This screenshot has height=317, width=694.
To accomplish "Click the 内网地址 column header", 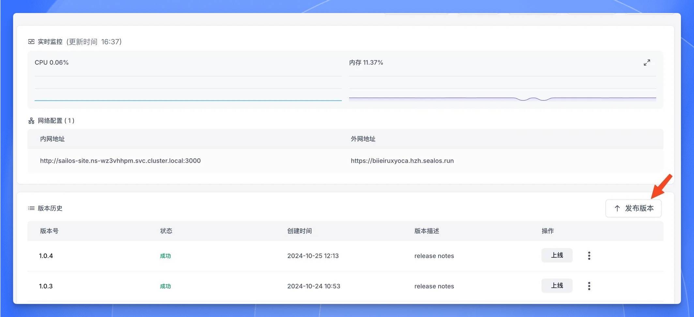I will [x=52, y=139].
